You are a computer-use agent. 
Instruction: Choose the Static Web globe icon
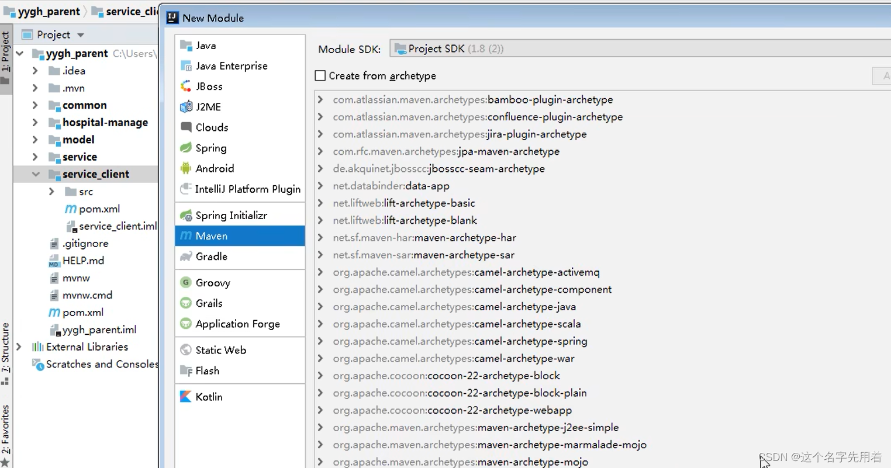click(186, 350)
